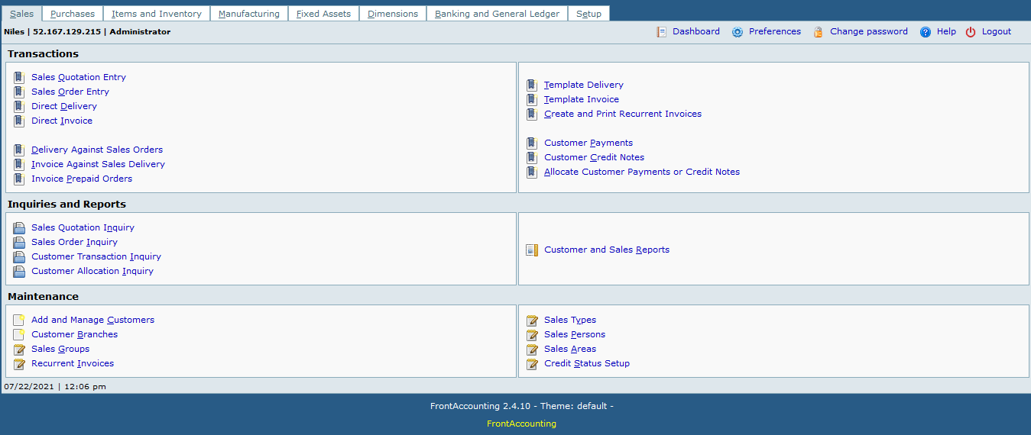
Task: Open Delivery Against Sales Orders
Action: click(97, 150)
